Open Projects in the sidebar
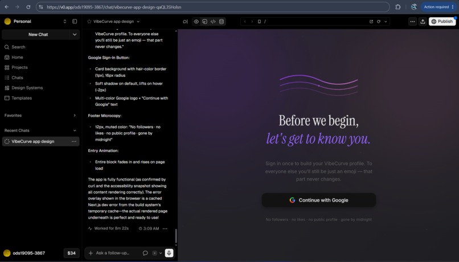 40,67
